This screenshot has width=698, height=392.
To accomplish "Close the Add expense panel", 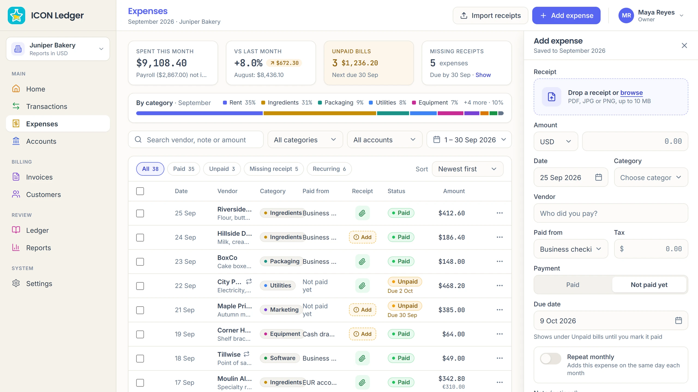I will tap(684, 45).
